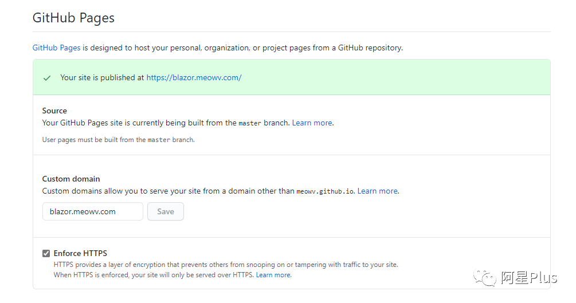This screenshot has height=303, width=576.
Task: Open Learn more link in Source section
Action: [x=312, y=123]
